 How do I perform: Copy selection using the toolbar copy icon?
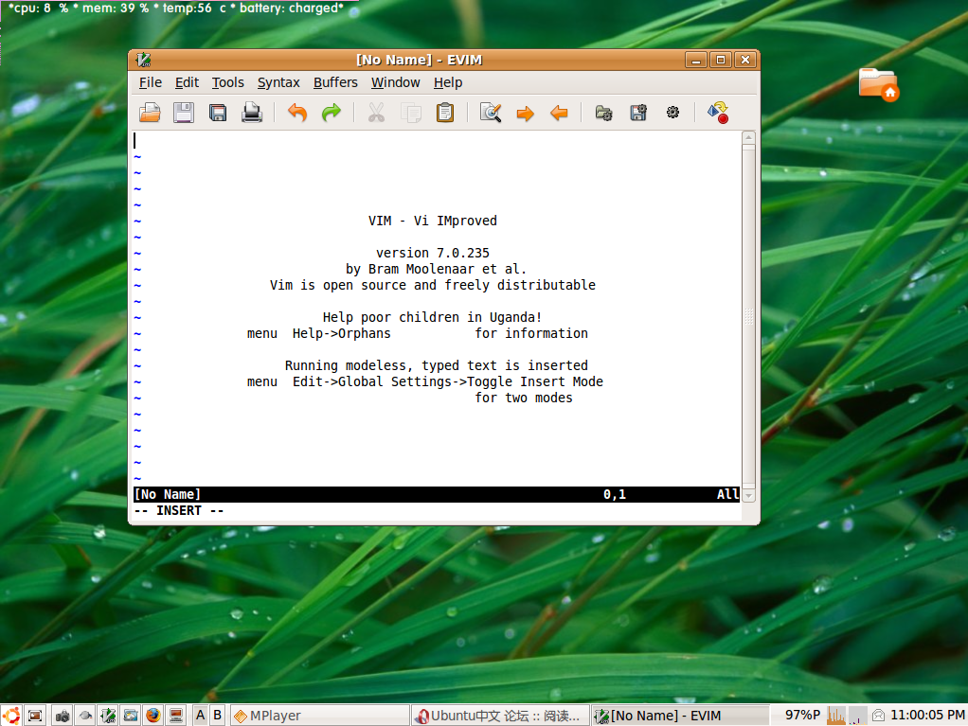(x=410, y=113)
